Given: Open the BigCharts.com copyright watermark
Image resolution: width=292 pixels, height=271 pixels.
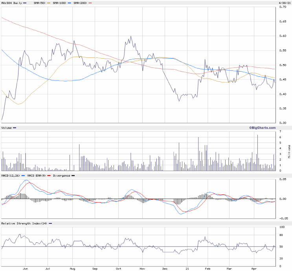Looking at the screenshot, I should coord(262,128).
